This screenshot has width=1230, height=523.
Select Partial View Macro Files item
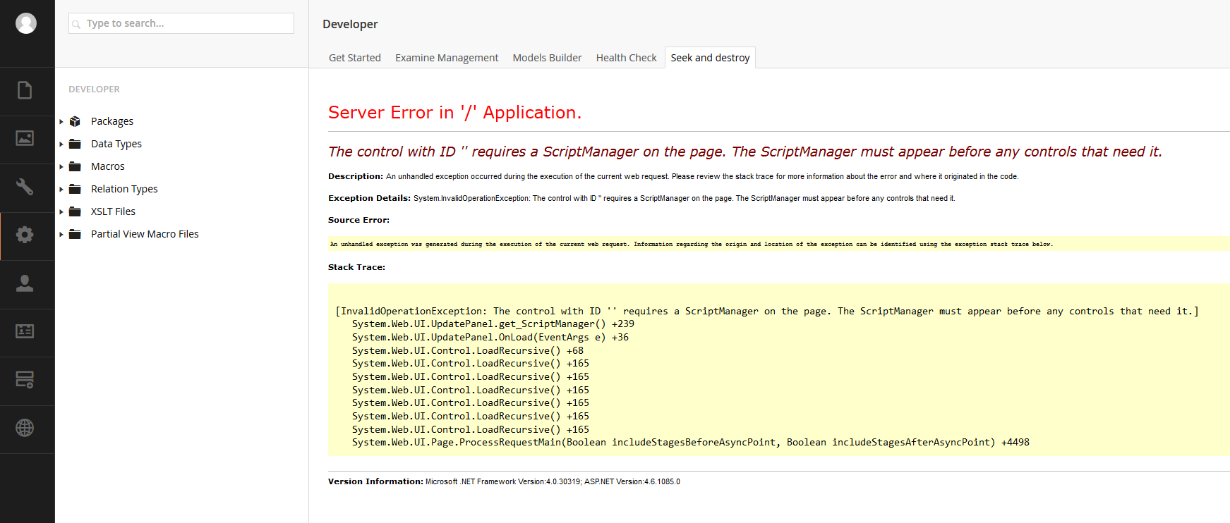click(145, 234)
